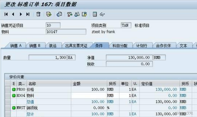Switch to the 计划行 tab
This screenshot has height=117, width=197.
click(141, 45)
